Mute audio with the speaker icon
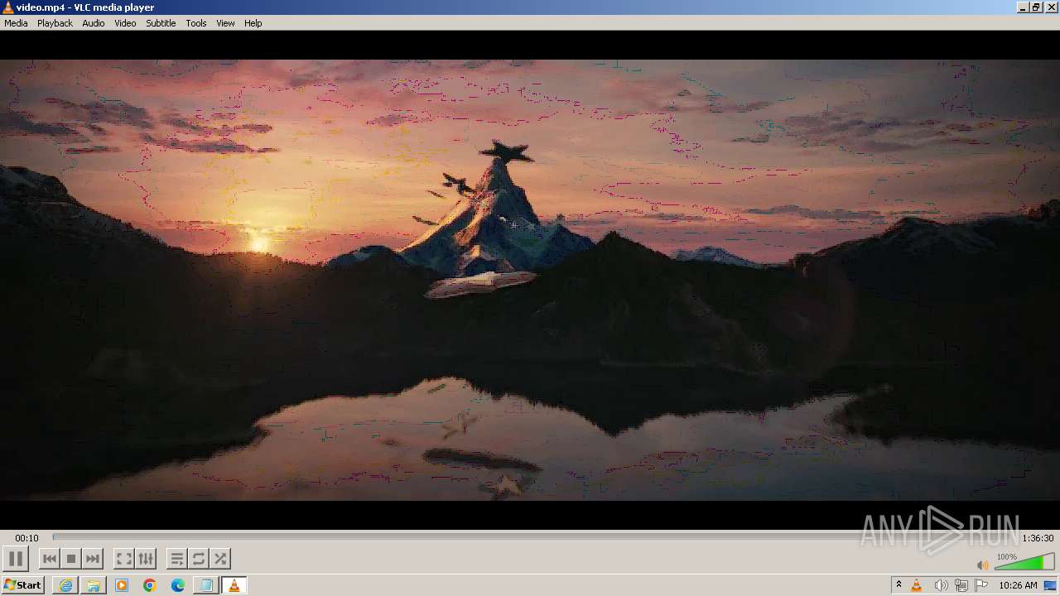 [x=983, y=565]
